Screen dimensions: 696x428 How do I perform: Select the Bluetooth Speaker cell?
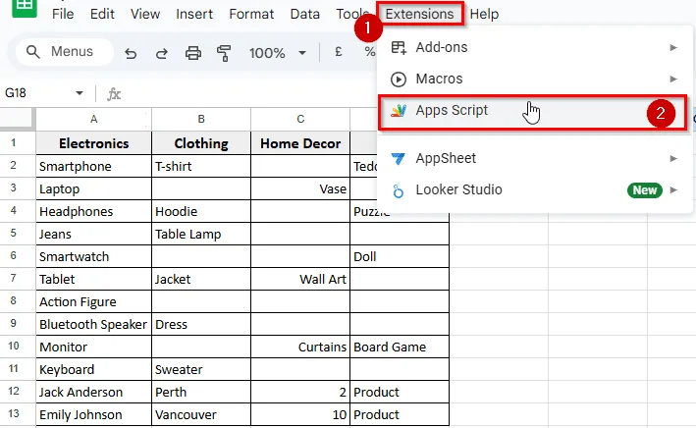(93, 325)
